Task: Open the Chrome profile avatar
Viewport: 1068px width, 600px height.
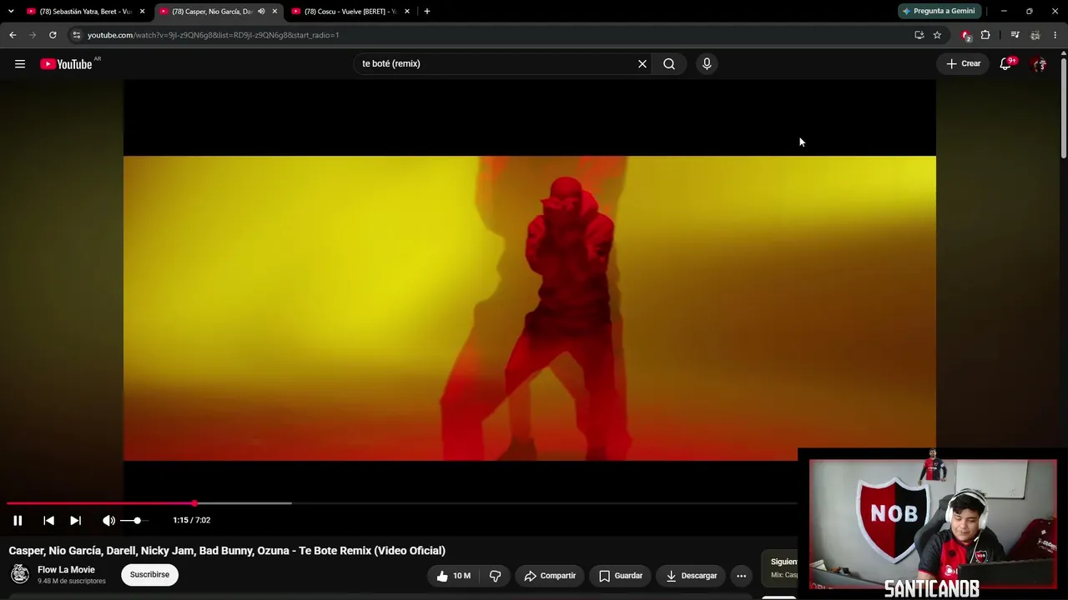Action: point(1035,35)
